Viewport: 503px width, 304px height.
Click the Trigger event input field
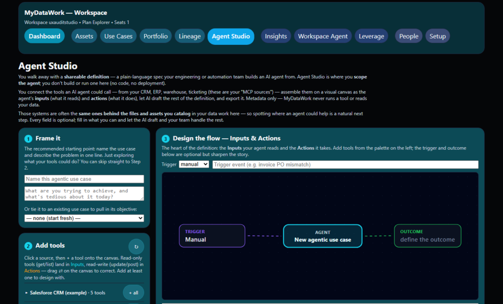pyautogui.click(x=345, y=164)
